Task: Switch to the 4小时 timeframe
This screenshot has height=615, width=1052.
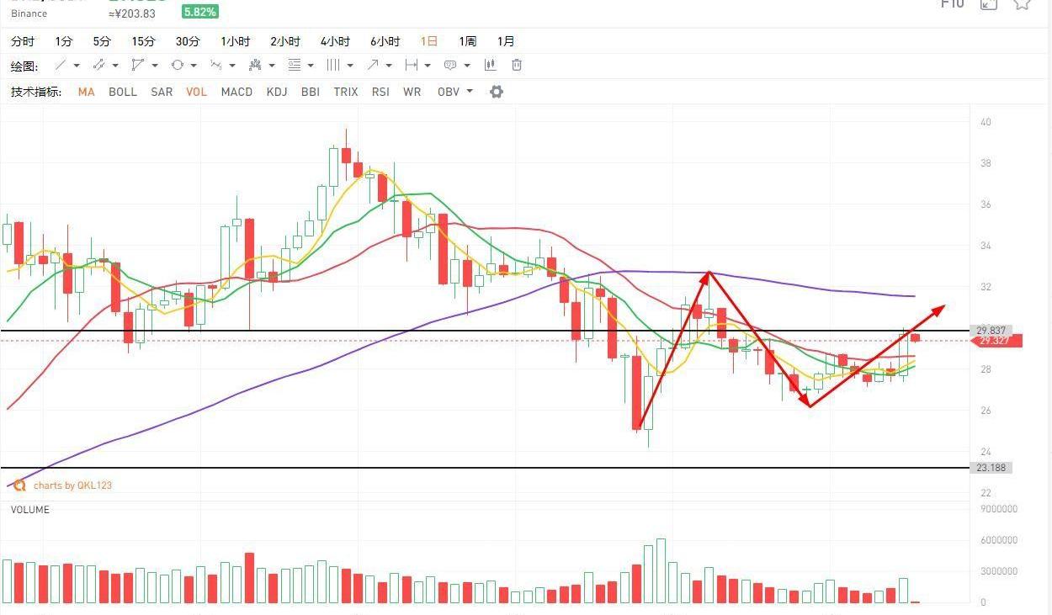Action: point(335,41)
